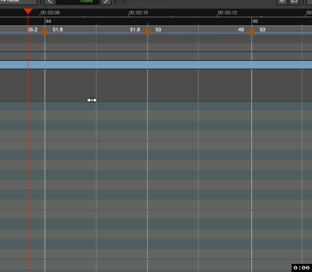Select the tempo marker at bar 44
This screenshot has height=272, width=312.
[45, 31]
